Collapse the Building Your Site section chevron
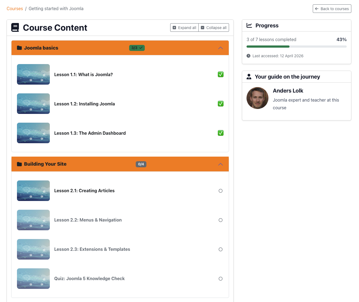Image resolution: width=359 pixels, height=302 pixels. (x=221, y=164)
